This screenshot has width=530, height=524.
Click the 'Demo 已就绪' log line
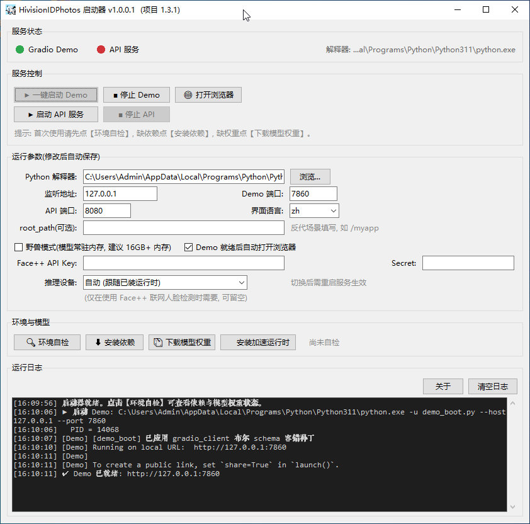pyautogui.click(x=116, y=474)
